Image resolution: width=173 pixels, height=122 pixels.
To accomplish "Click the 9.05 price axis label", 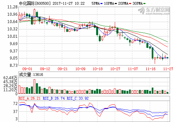I will coord(14,58).
